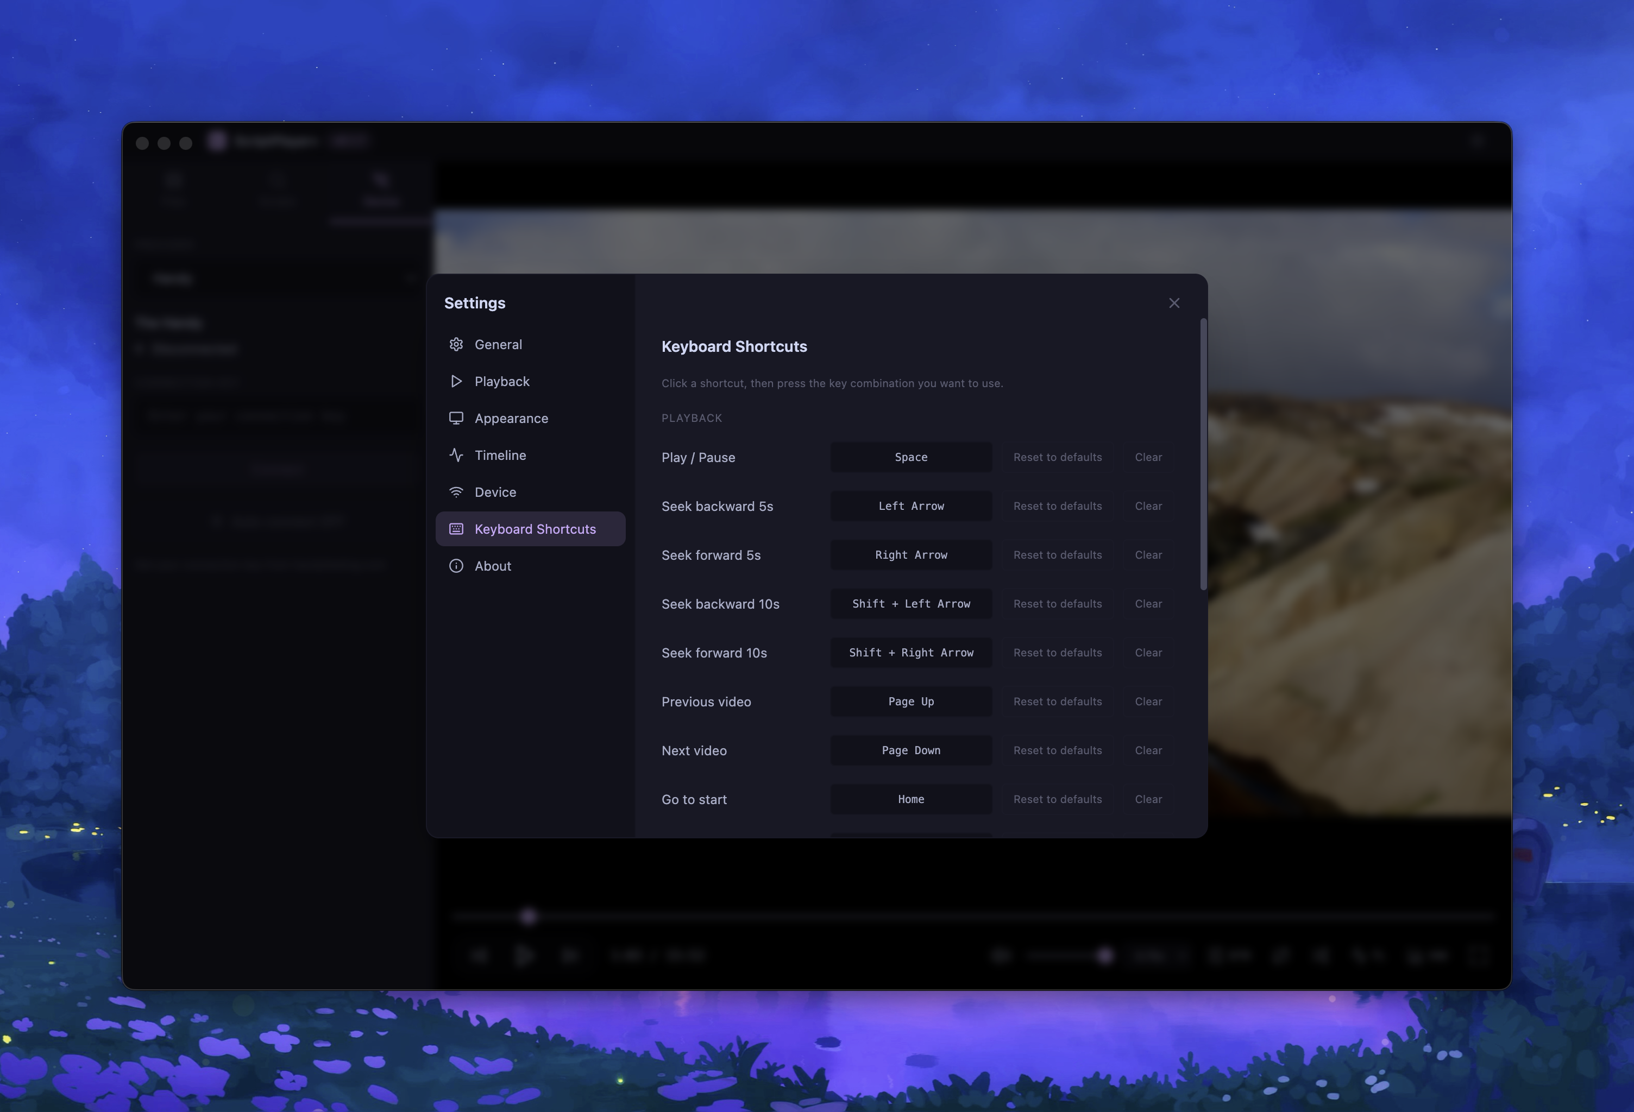Close the Settings dialog
Viewport: 1634px width, 1112px height.
[x=1173, y=303]
